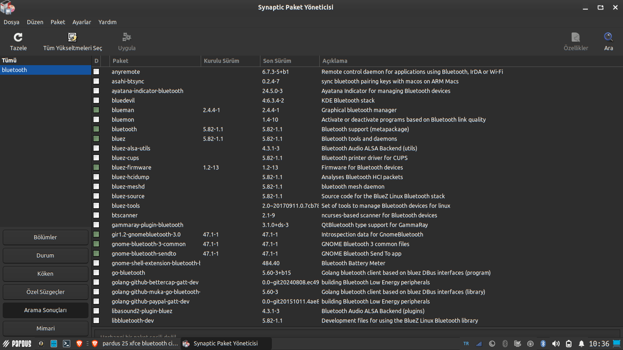Screen dimensions: 623x350
Task: Open package search with Ara icon
Action: [608, 38]
